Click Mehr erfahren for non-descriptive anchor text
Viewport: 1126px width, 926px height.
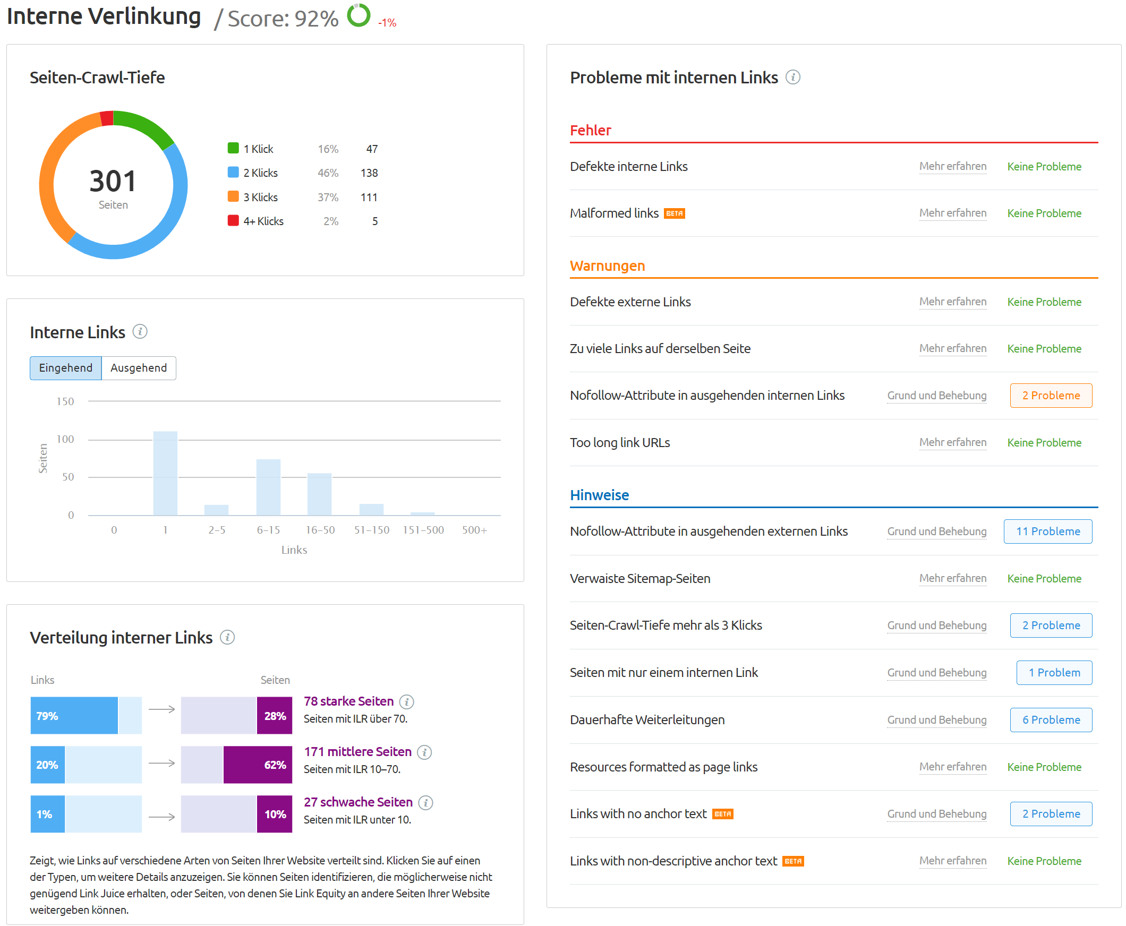point(952,861)
